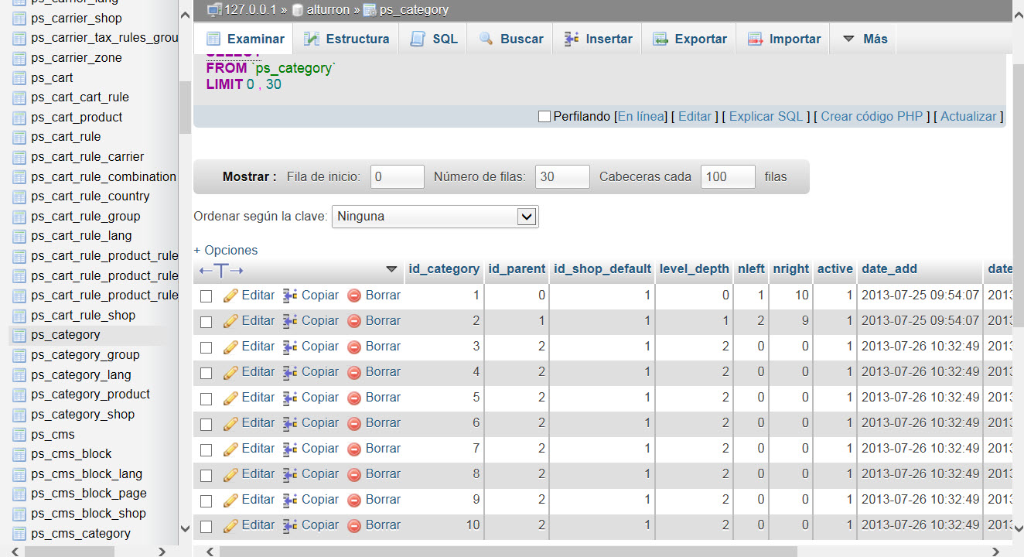Click the red delete icon for id_category 5
The height and width of the screenshot is (557, 1024).
pyautogui.click(x=354, y=398)
